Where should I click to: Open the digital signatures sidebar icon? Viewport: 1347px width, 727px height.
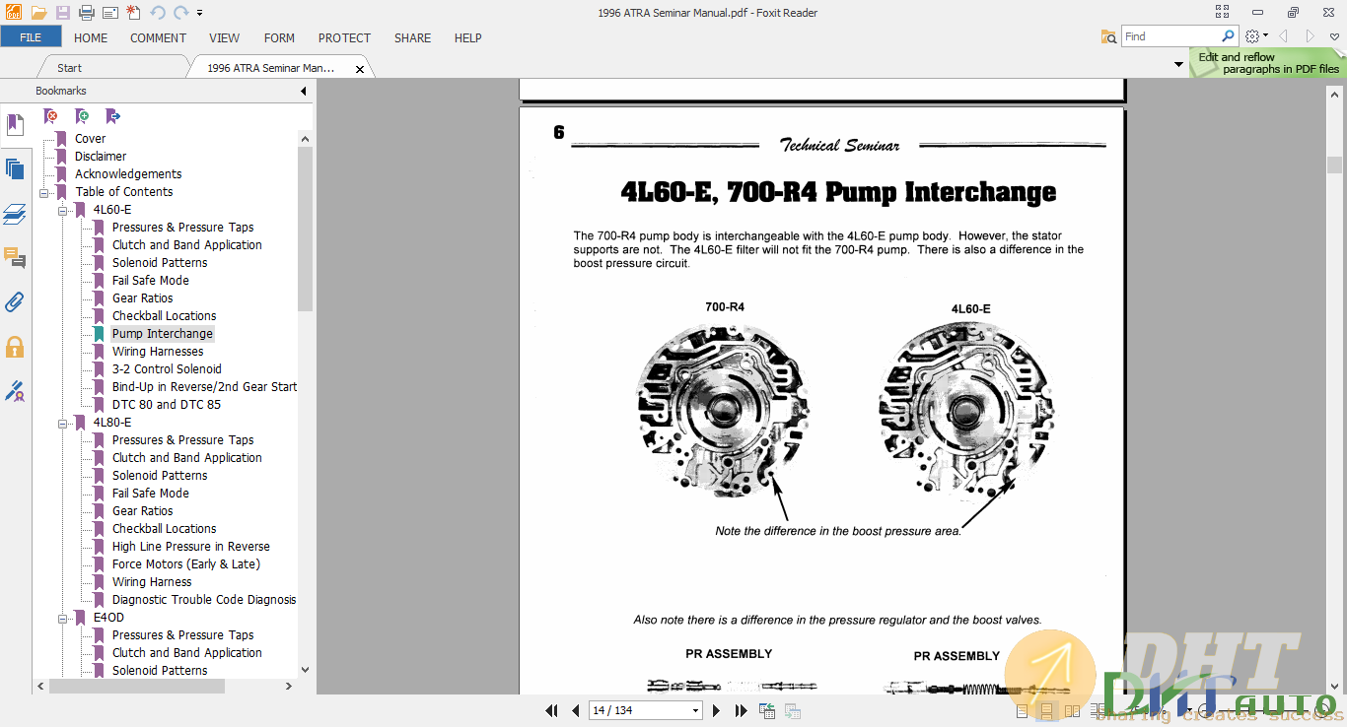(15, 391)
